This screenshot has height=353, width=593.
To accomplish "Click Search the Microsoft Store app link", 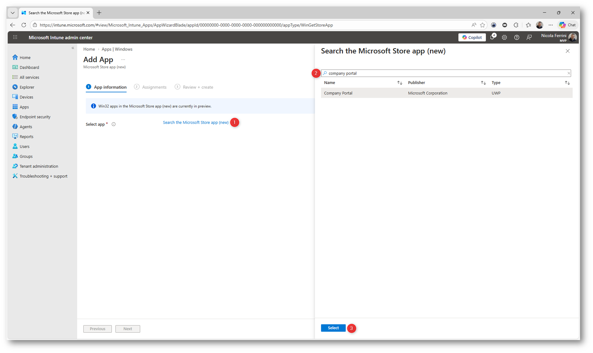I will coord(196,123).
